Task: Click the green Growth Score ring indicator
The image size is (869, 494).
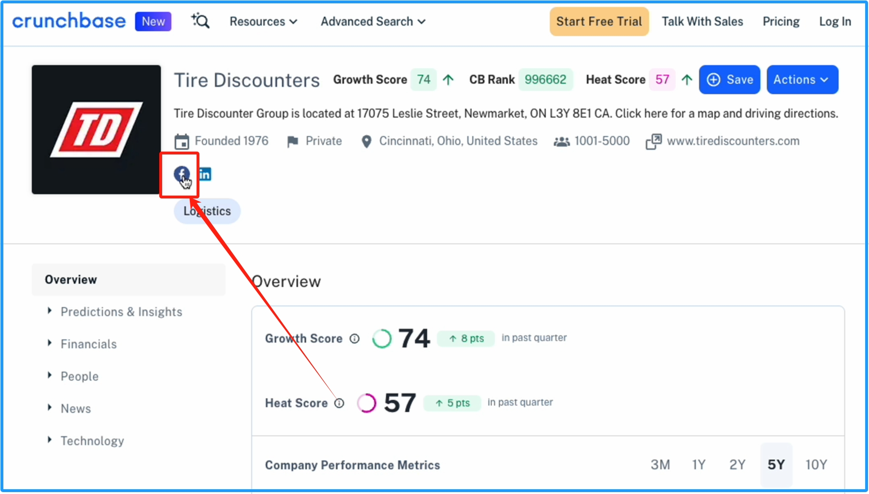Action: tap(382, 339)
